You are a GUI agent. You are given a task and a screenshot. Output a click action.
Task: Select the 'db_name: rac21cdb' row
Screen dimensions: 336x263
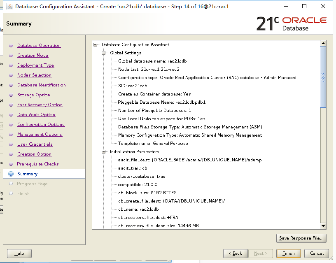click(x=138, y=209)
